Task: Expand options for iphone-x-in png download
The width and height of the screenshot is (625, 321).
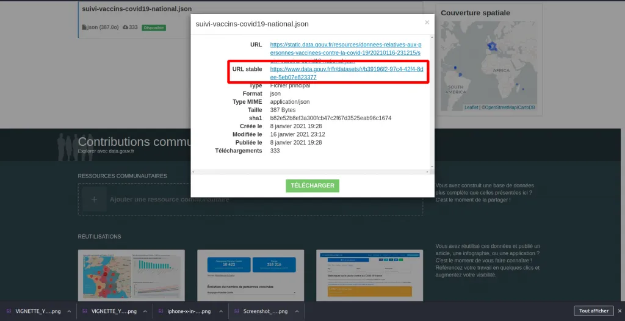Action: (220, 311)
